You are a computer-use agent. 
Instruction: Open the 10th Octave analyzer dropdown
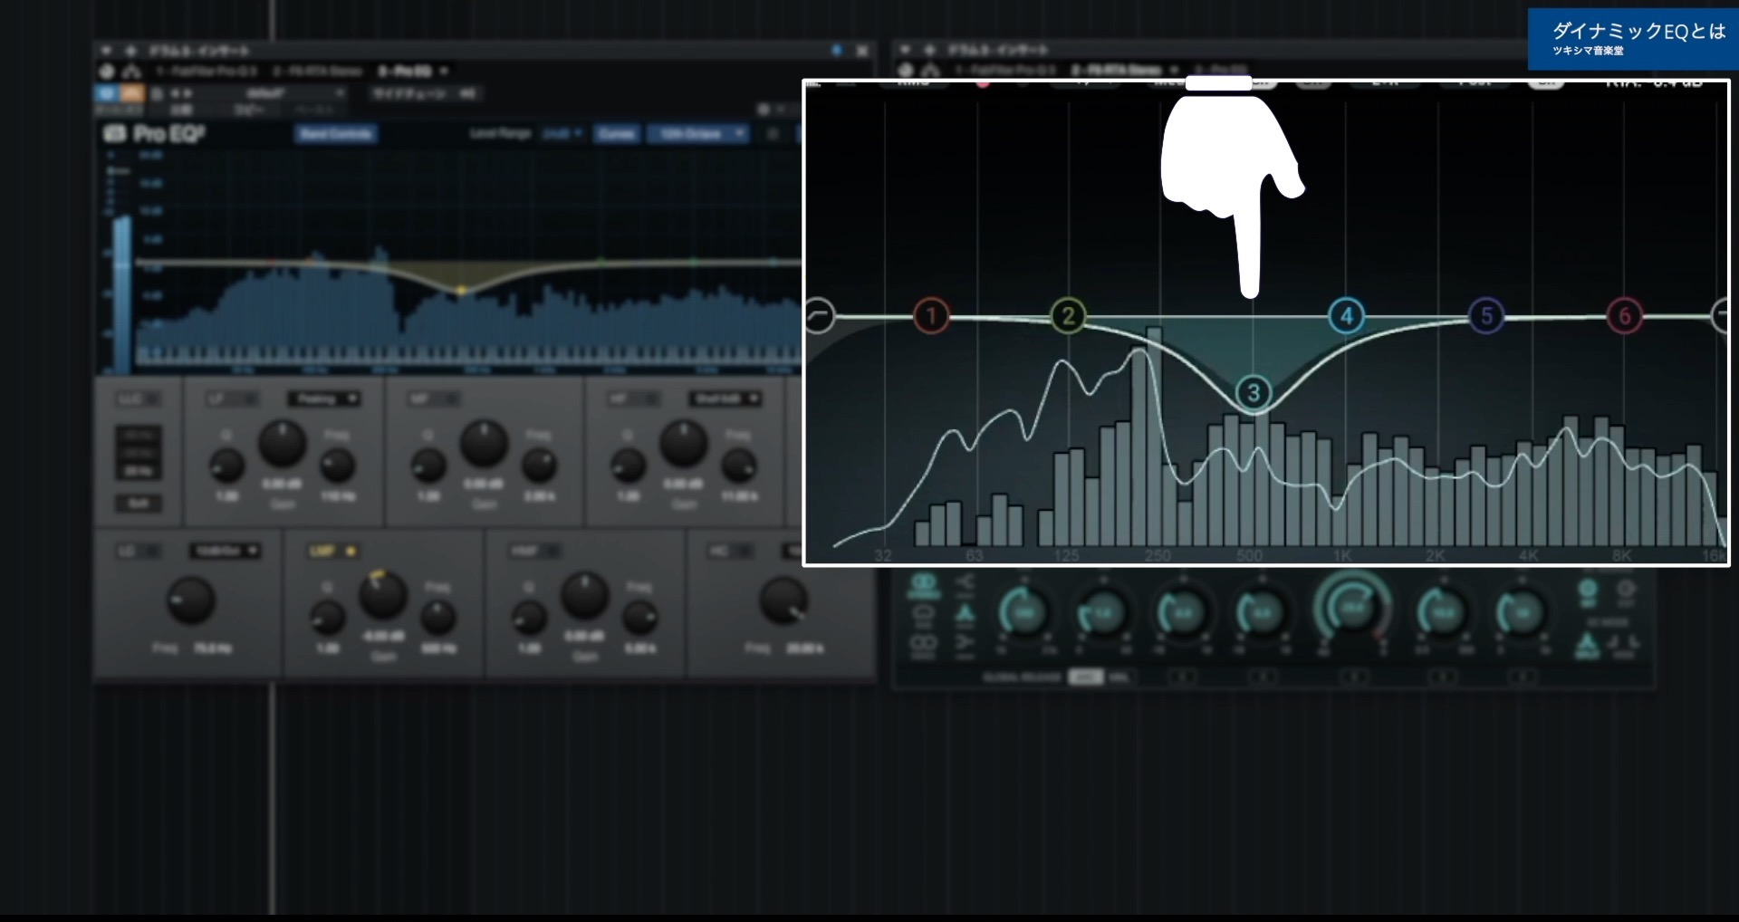[697, 133]
